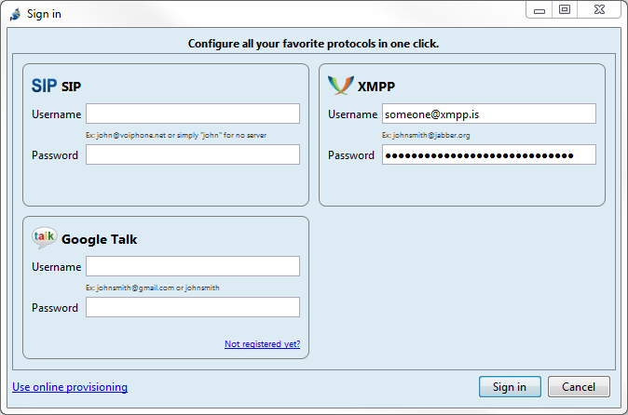Focus the Google Talk Password field

[193, 307]
